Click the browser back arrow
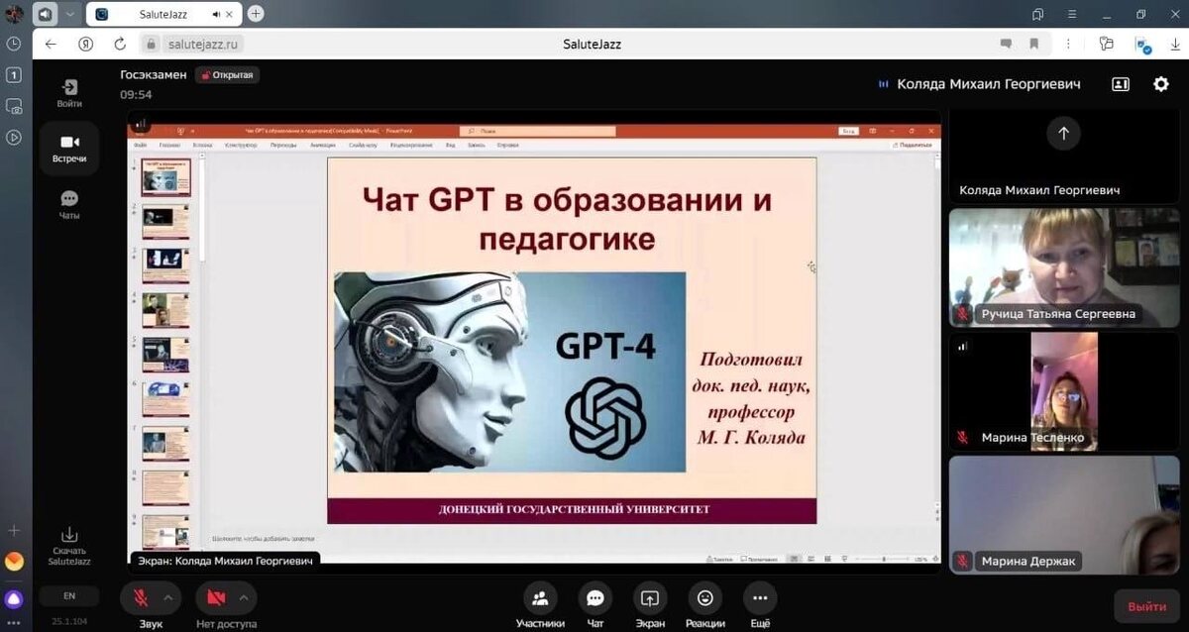 point(52,44)
